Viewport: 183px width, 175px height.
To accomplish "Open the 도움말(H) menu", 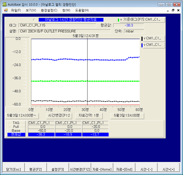I will click(82, 10).
